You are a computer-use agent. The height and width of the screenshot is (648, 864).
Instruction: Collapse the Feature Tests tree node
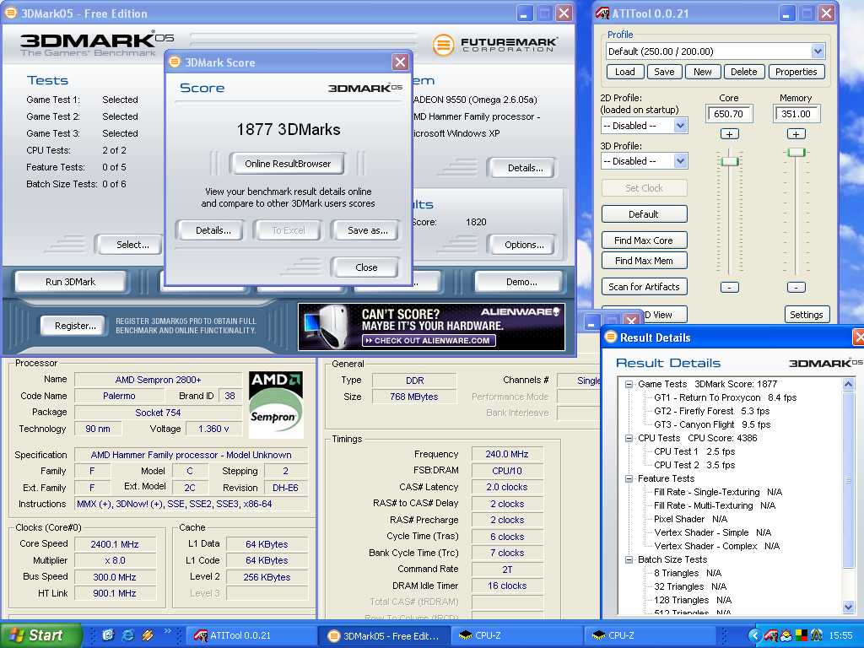629,479
